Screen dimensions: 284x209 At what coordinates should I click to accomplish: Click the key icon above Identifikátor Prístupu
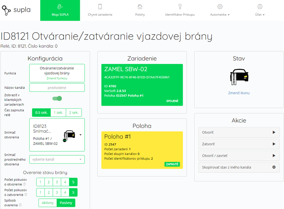click(x=180, y=7)
